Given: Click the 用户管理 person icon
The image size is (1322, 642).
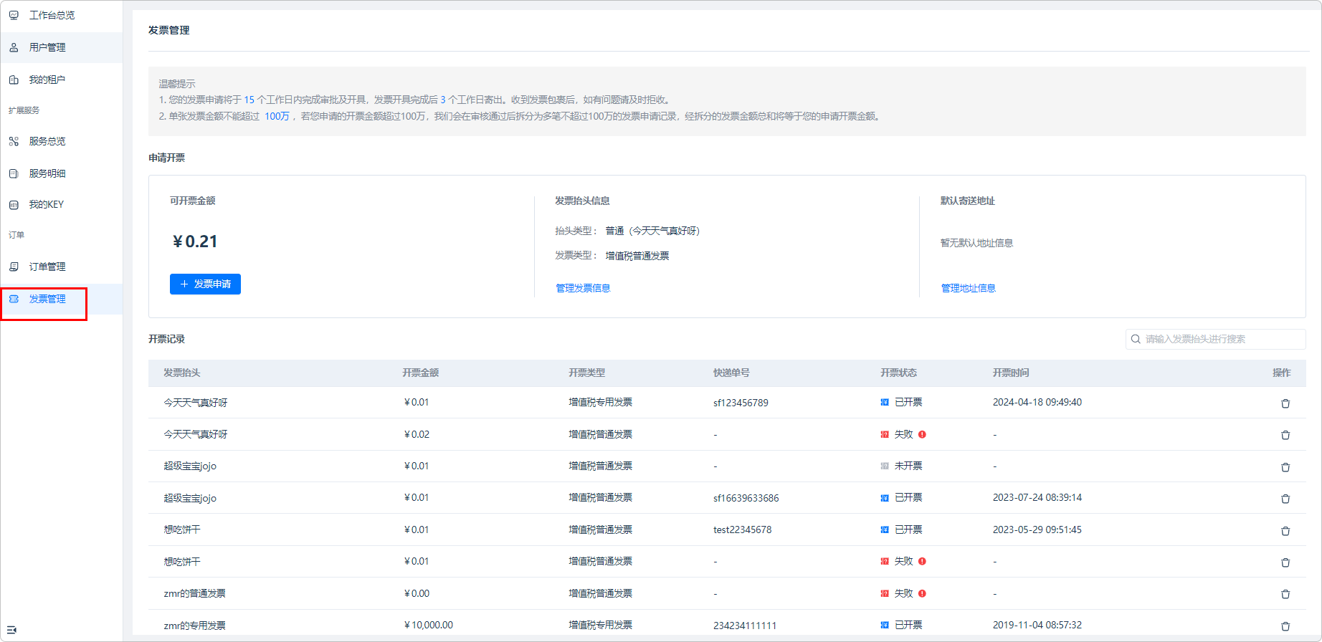Looking at the screenshot, I should pyautogui.click(x=14, y=47).
